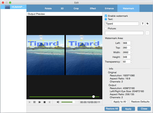Fast forward the preview
The width and height of the screenshot is (153, 113).
pyautogui.click(x=40, y=102)
